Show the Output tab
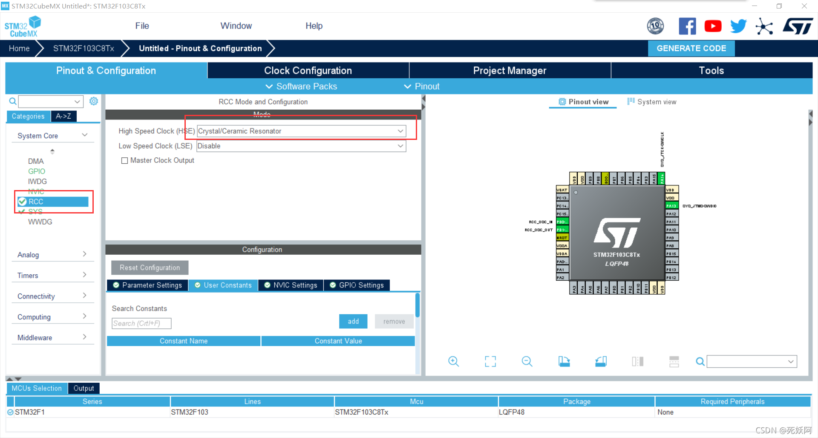The image size is (818, 438). pos(84,388)
